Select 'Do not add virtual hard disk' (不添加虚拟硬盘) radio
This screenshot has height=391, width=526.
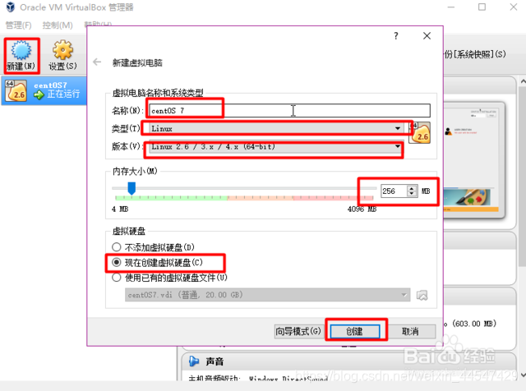coord(117,247)
